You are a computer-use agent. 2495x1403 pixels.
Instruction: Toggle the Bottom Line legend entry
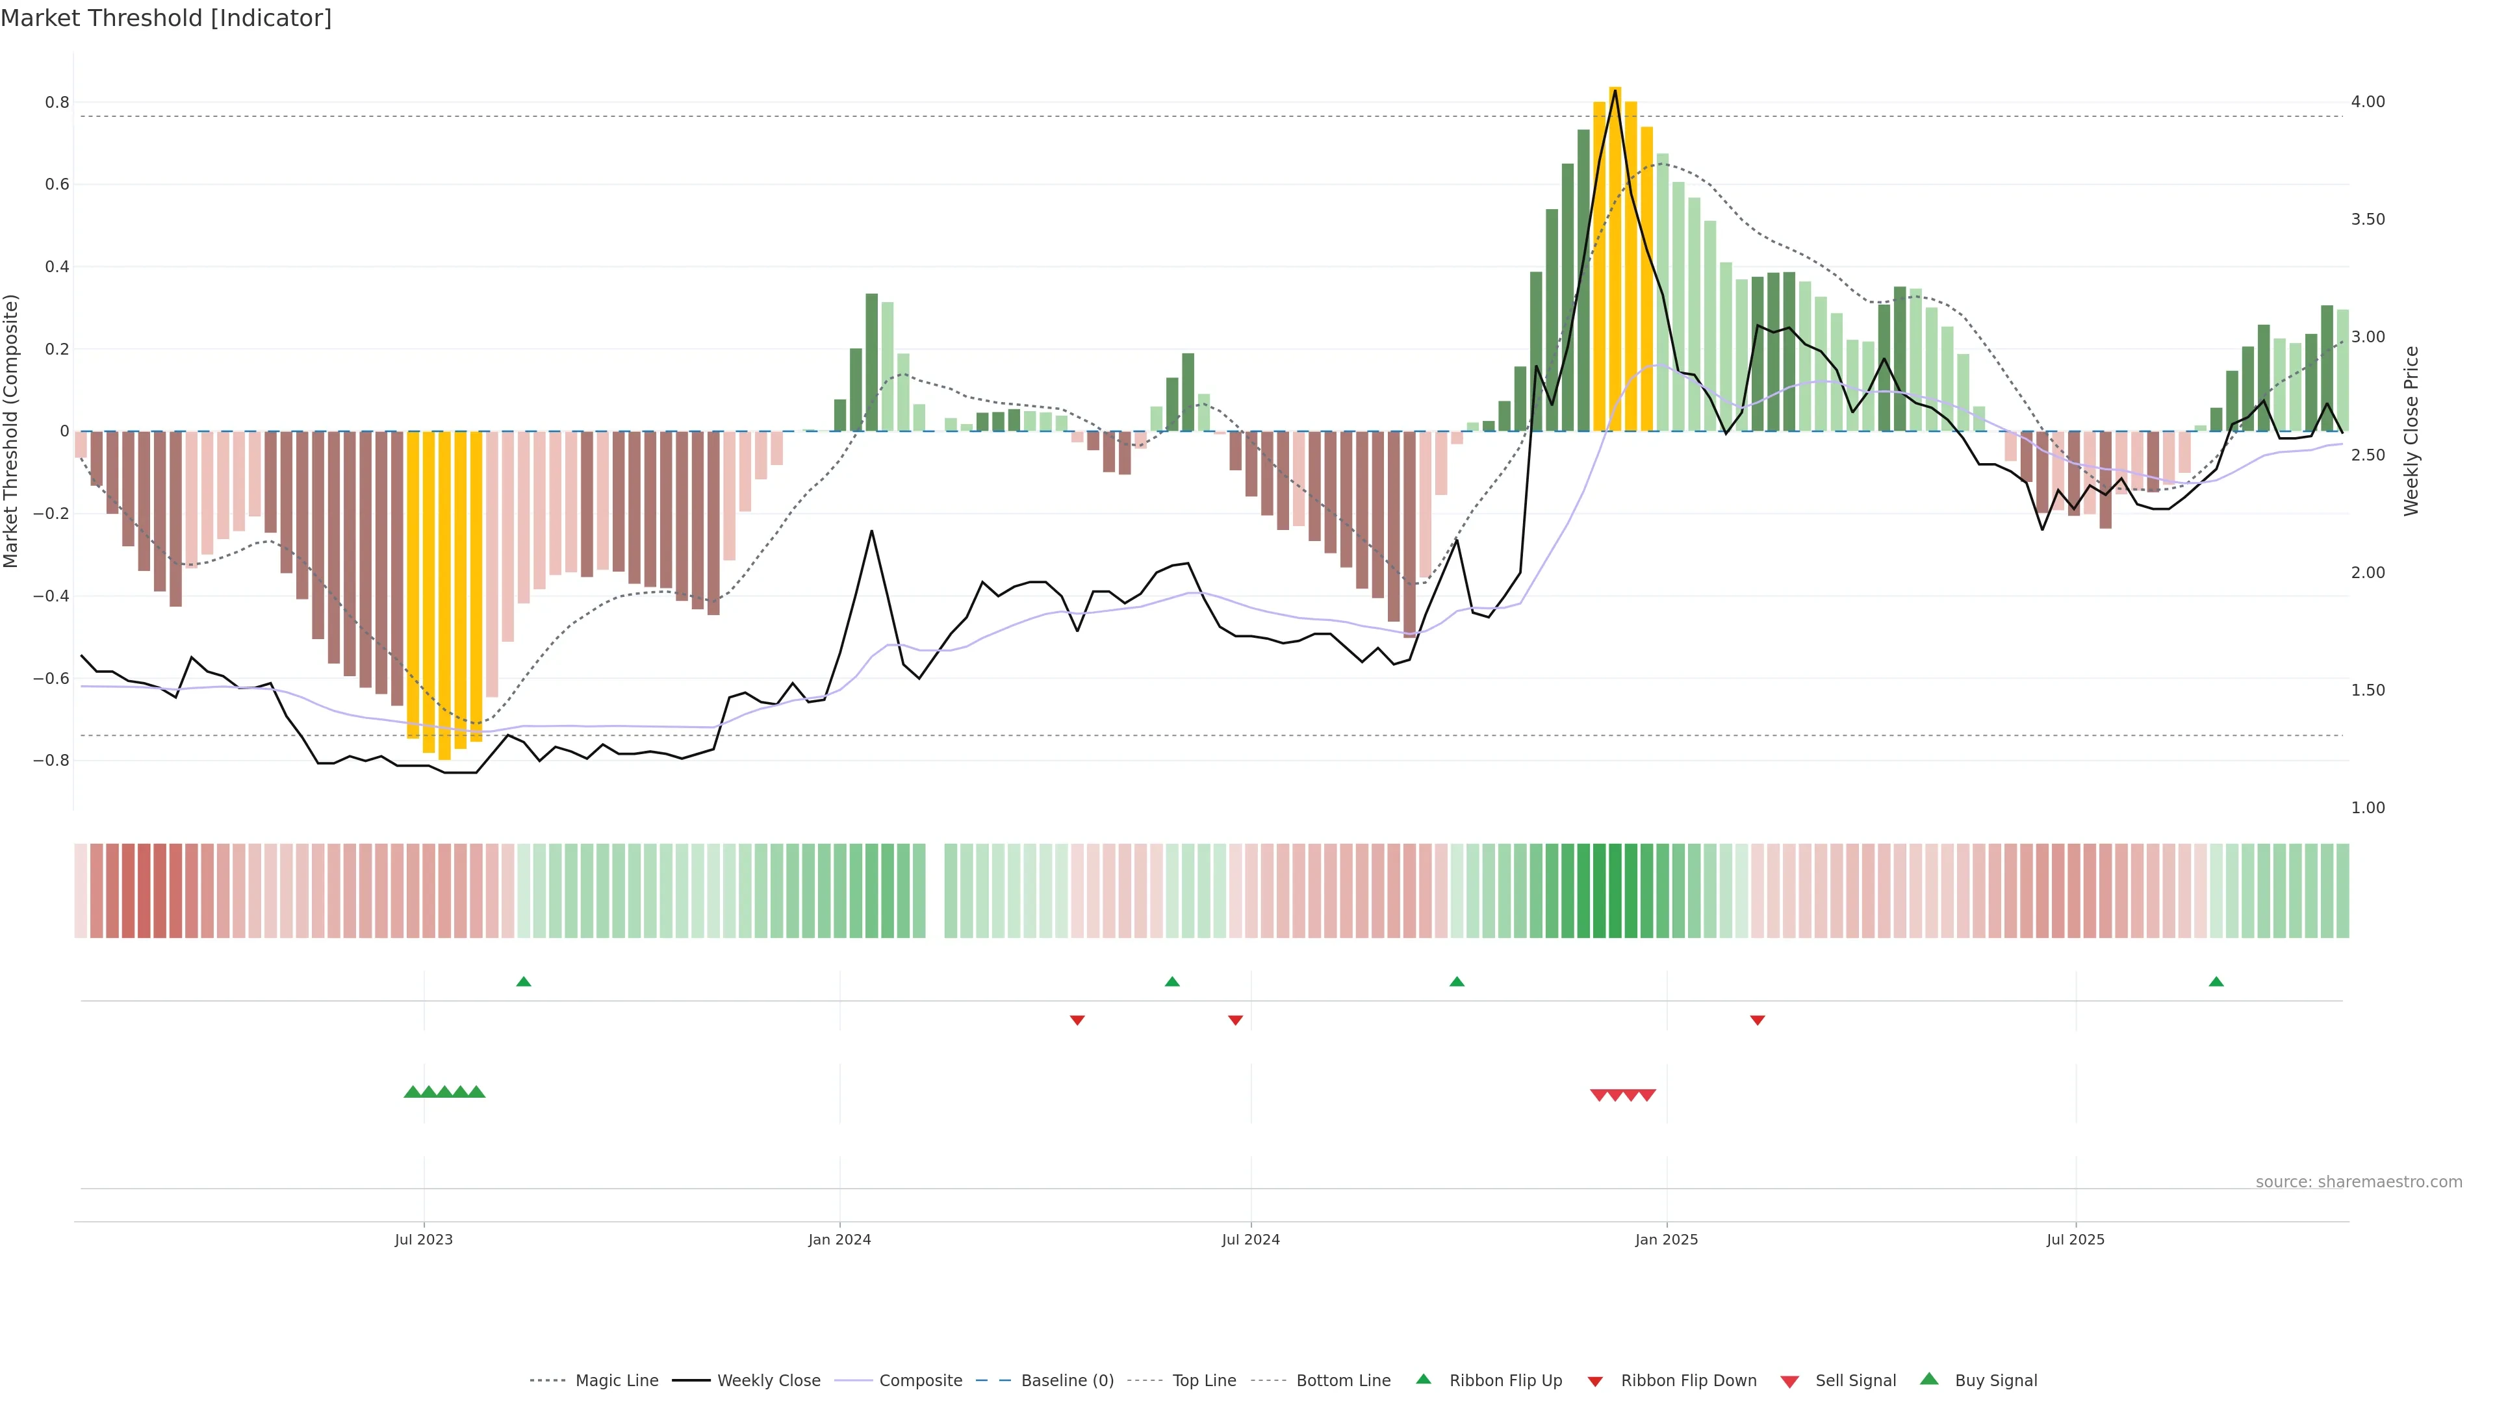tap(1342, 1381)
